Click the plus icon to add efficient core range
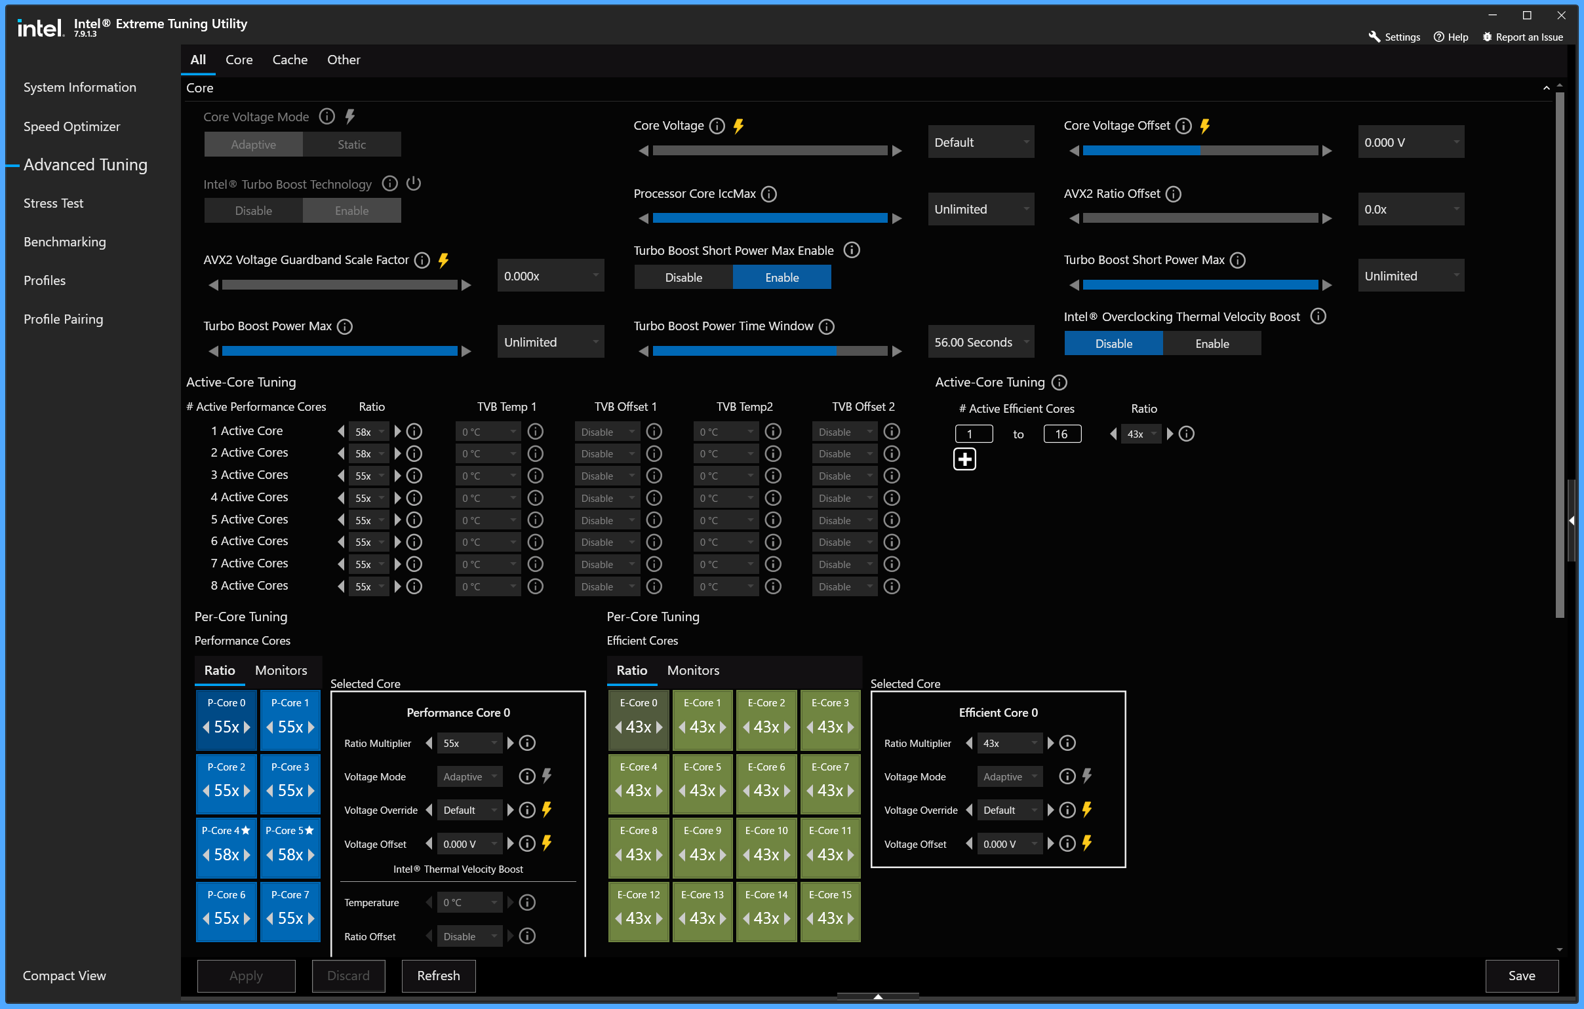This screenshot has width=1584, height=1009. click(964, 459)
